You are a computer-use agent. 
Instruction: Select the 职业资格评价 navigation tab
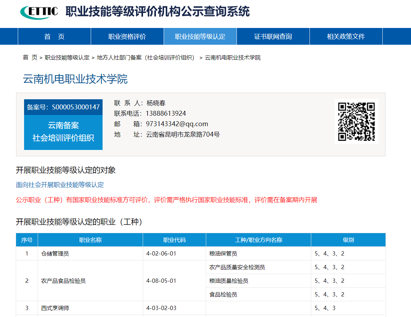127,36
